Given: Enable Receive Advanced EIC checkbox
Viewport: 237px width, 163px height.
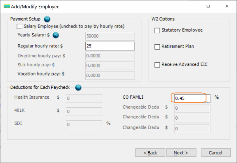Looking at the screenshot, I should 157,64.
